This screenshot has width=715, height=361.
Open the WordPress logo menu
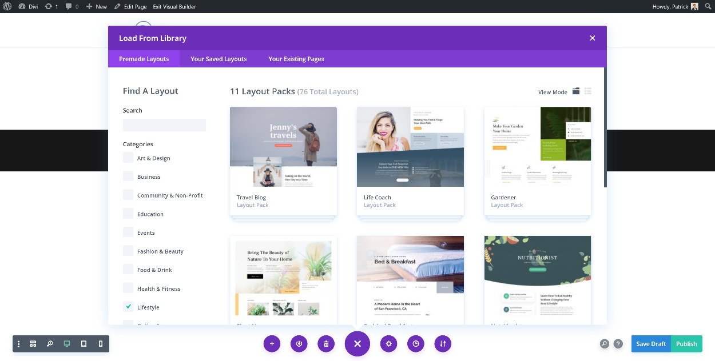point(7,6)
